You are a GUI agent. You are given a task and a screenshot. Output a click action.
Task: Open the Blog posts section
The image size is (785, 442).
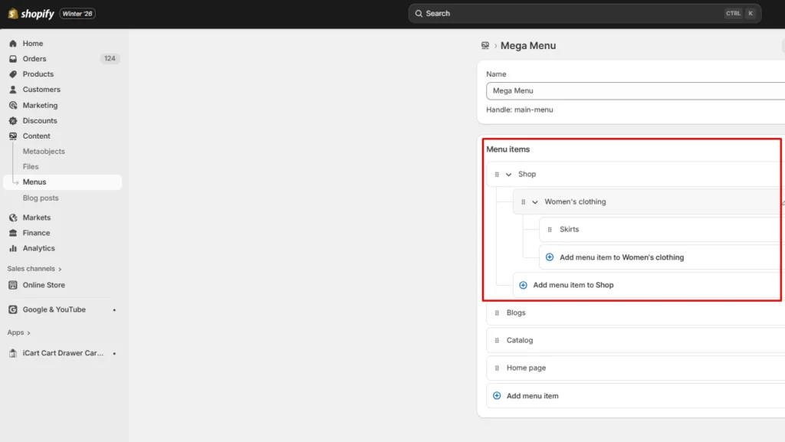(x=41, y=198)
